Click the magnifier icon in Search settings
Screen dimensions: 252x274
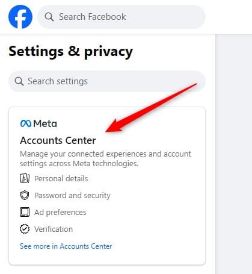19,81
